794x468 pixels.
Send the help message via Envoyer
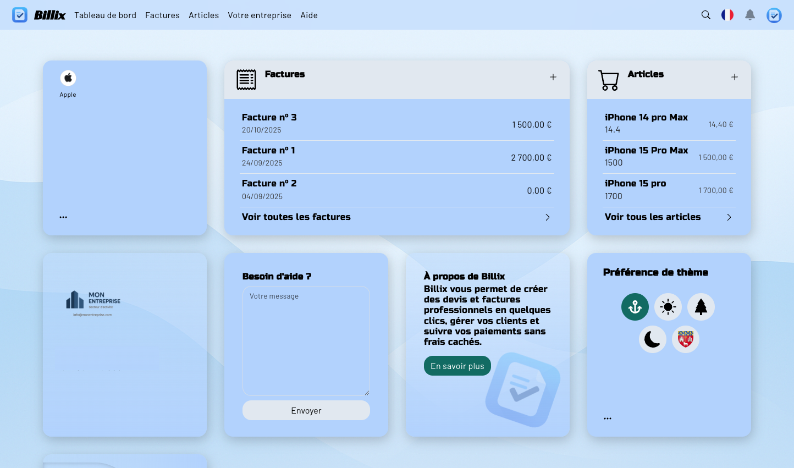(306, 410)
